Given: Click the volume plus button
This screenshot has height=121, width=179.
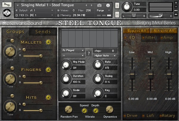Looking at the screenshot, I should pos(171,16).
